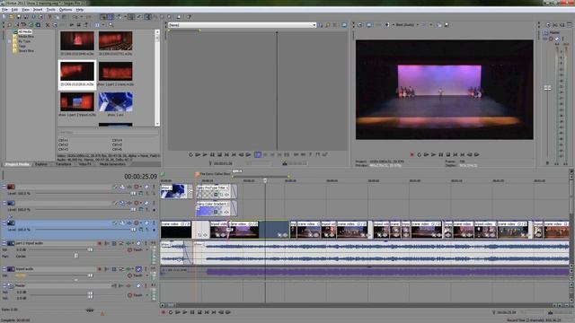Select Media Bins folder in tree
This screenshot has width=575, height=323.
(x=26, y=37)
